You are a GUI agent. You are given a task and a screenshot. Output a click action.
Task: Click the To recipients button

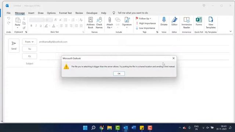click(x=29, y=49)
